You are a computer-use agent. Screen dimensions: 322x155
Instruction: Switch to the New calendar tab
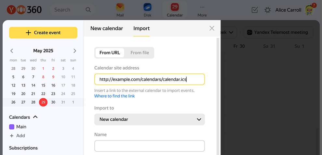pyautogui.click(x=107, y=28)
